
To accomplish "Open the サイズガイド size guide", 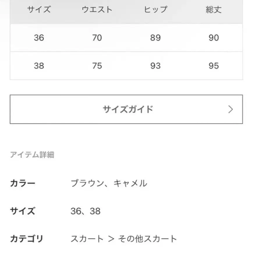I will point(128,109).
